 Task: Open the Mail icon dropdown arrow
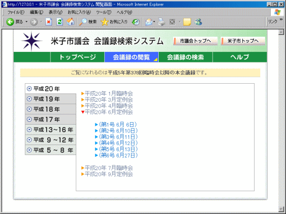tap(154, 22)
